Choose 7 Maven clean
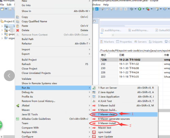 124,114
